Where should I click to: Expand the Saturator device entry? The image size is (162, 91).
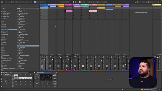tap(18, 69)
